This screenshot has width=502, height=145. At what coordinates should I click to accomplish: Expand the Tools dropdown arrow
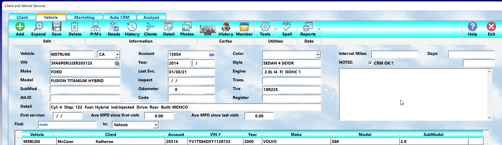pos(276,29)
